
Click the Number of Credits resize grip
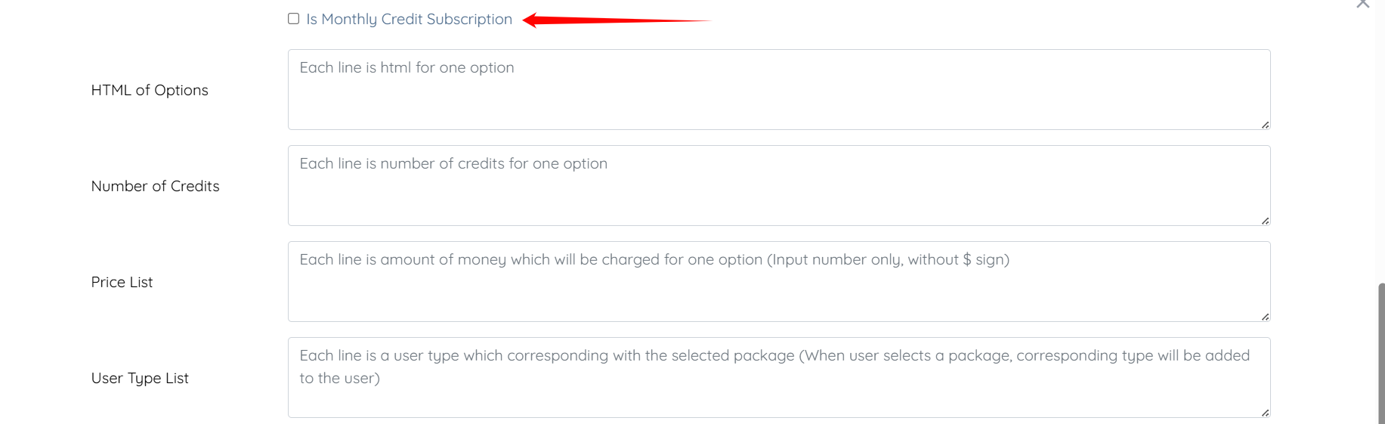[1265, 221]
